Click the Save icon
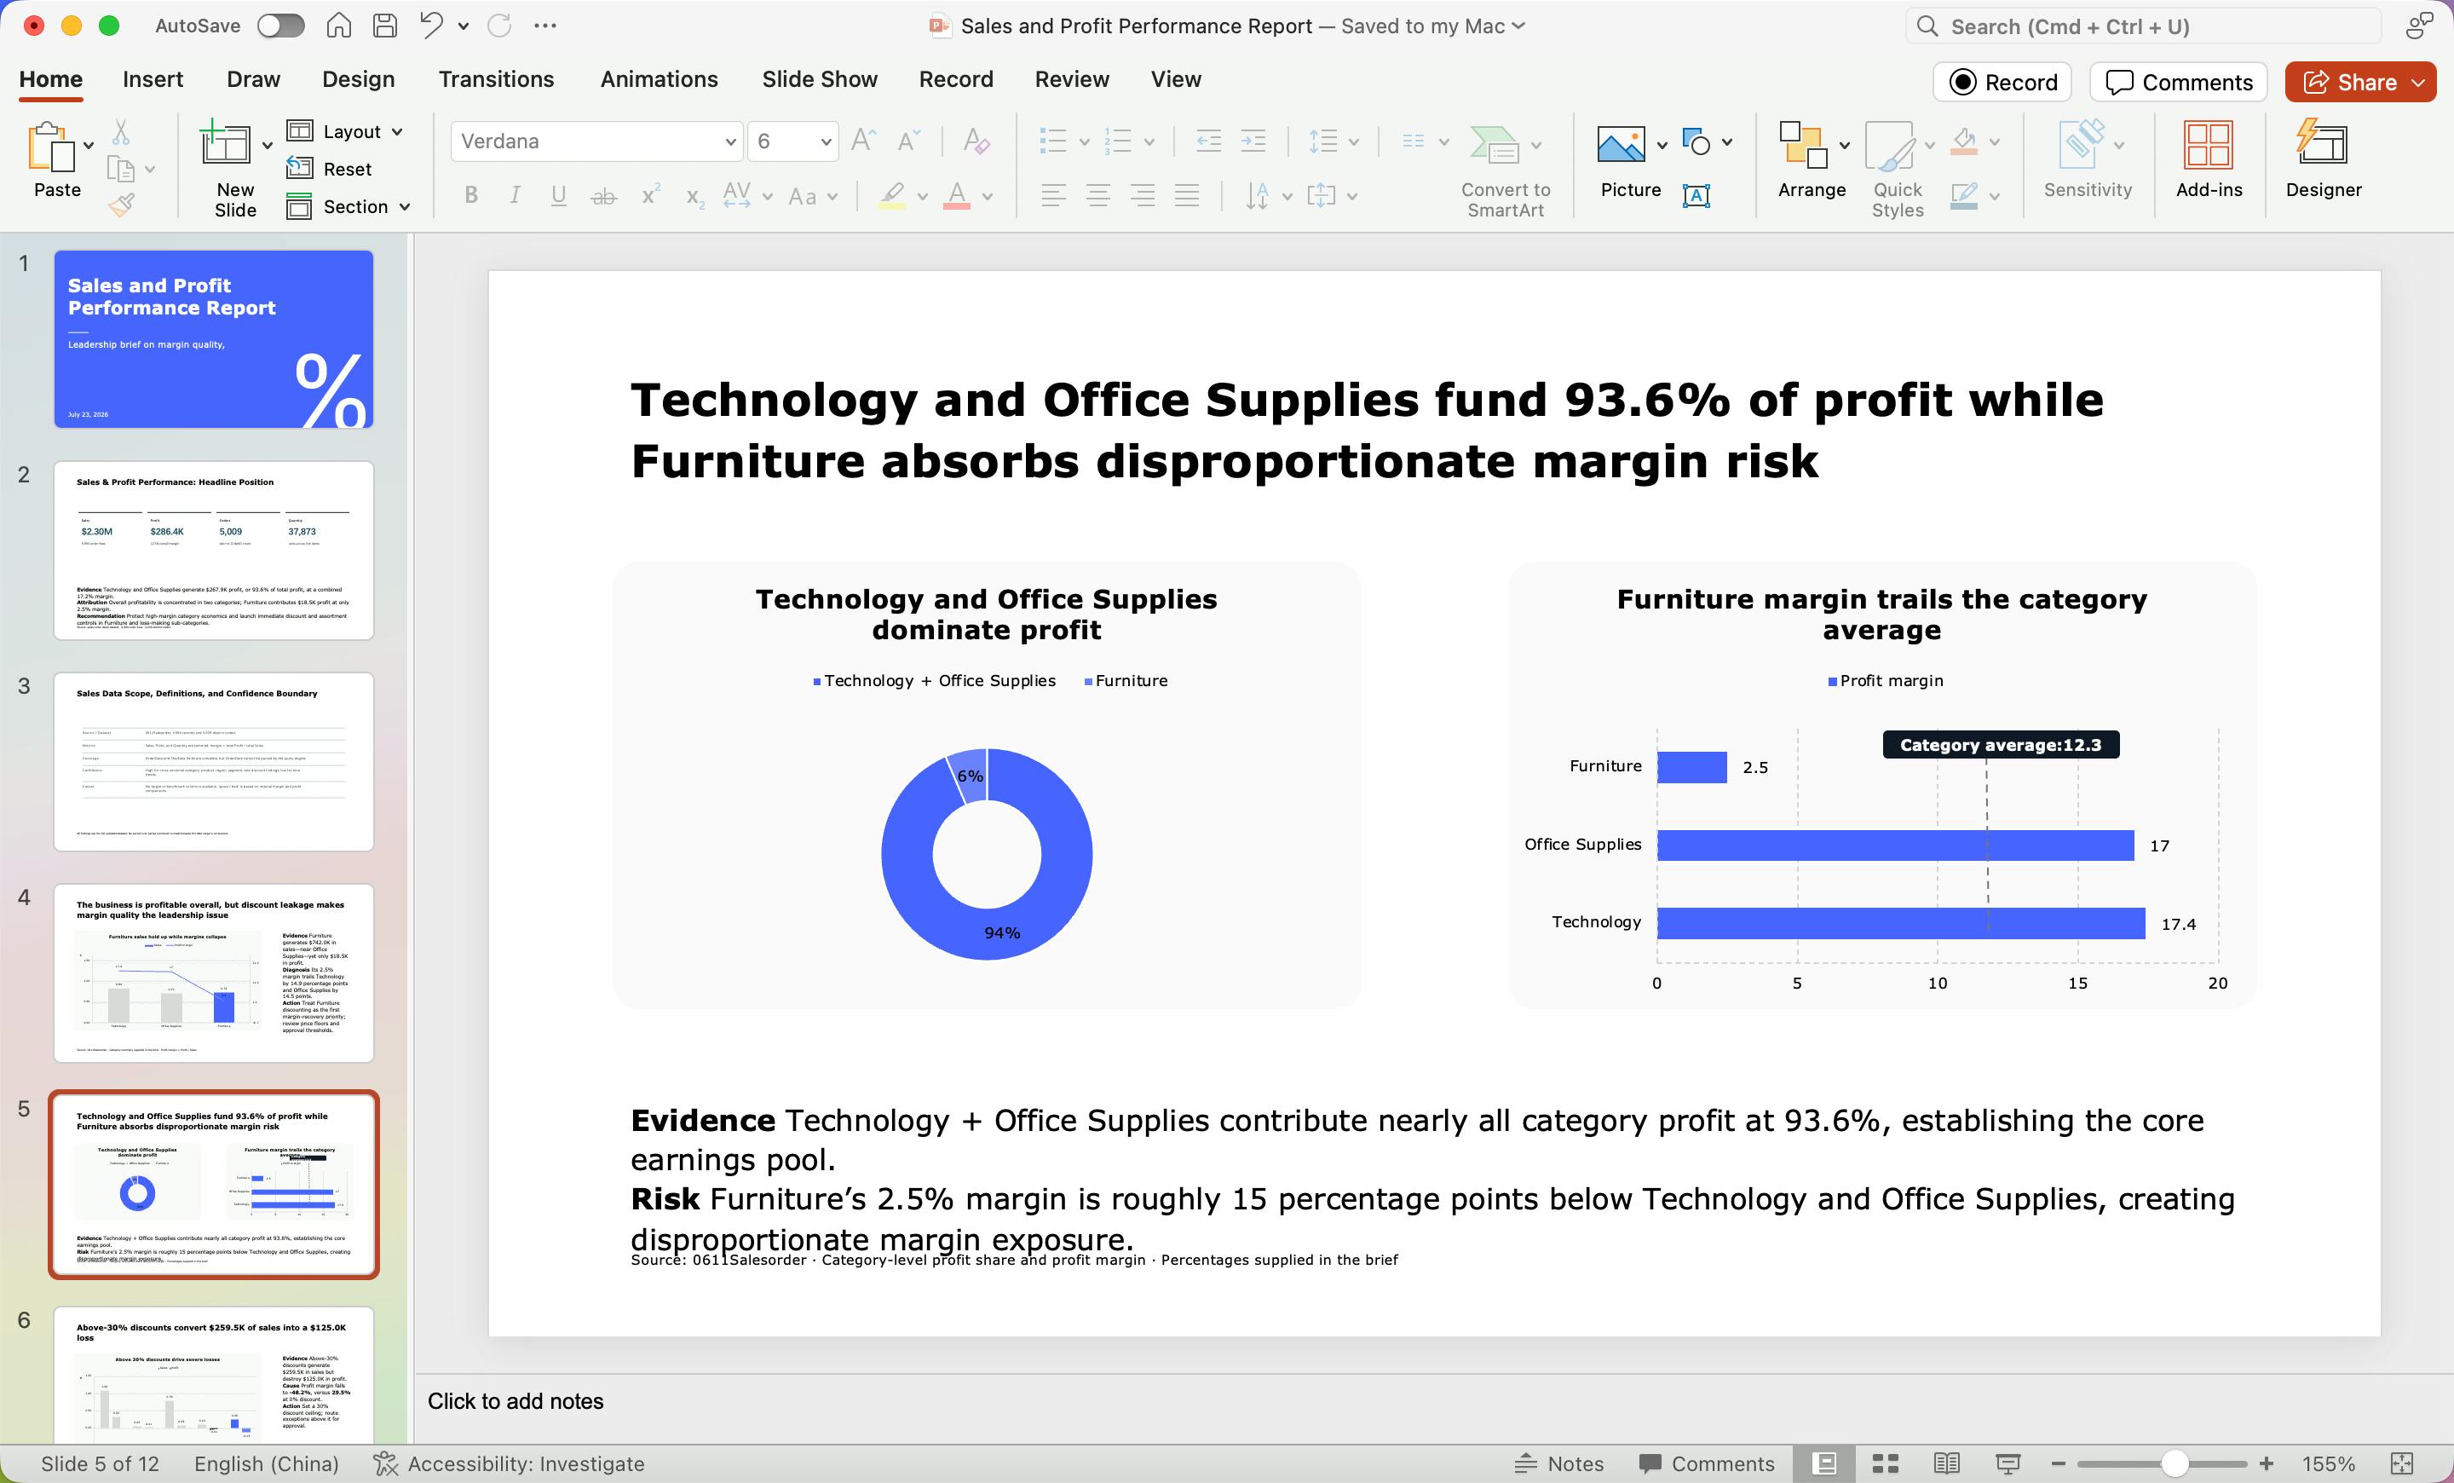Image resolution: width=2454 pixels, height=1483 pixels. (x=384, y=26)
